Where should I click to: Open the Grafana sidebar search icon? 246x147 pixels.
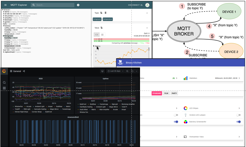tap(4, 83)
